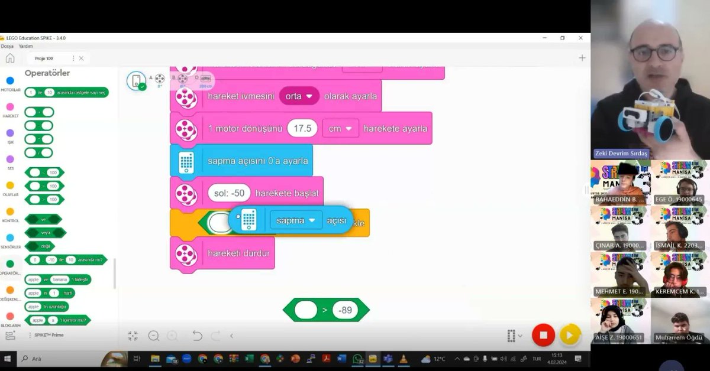Open the extensions panel icon at bottom-left
710x371 pixels.
click(10, 335)
